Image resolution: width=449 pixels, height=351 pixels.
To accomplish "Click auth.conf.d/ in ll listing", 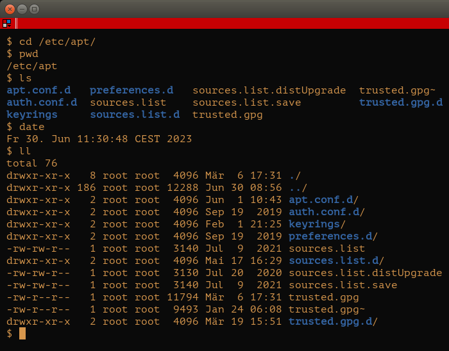I will (326, 212).
